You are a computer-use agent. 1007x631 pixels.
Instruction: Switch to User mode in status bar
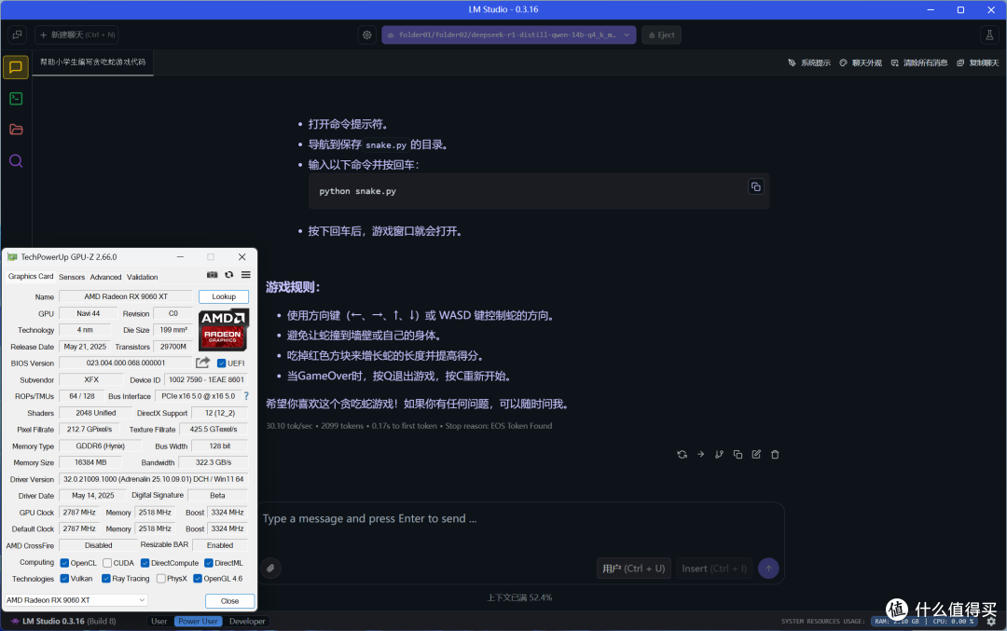(159, 622)
